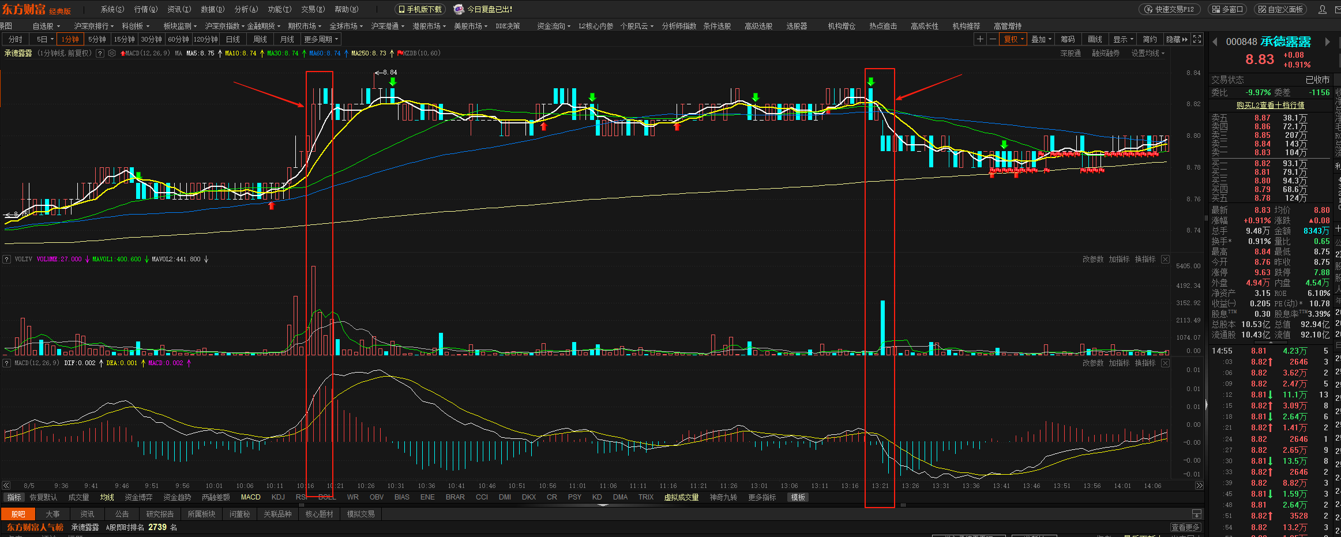Image resolution: width=1341 pixels, height=537 pixels.
Task: Switch to the 简约 simple view
Action: point(1150,39)
